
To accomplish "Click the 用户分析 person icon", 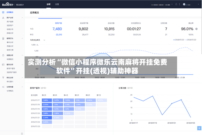I will 3,18.
